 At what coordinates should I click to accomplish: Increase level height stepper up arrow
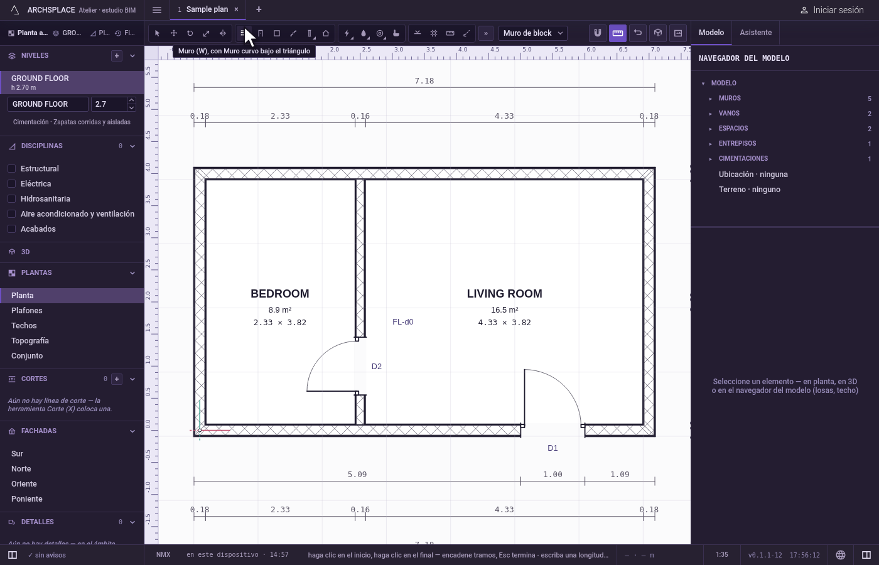(131, 100)
